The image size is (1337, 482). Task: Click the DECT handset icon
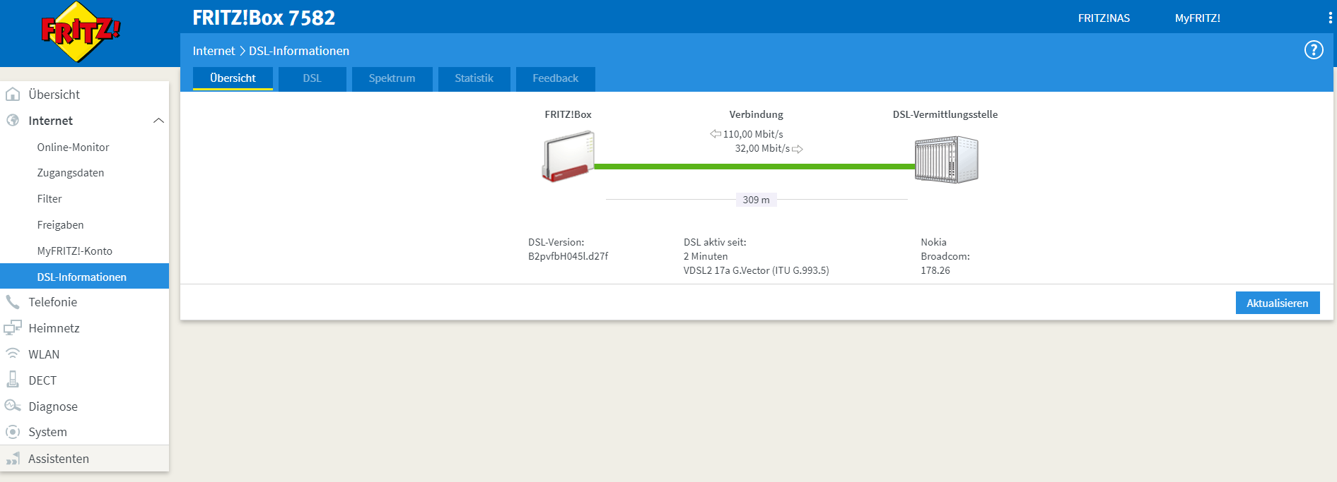coord(13,380)
